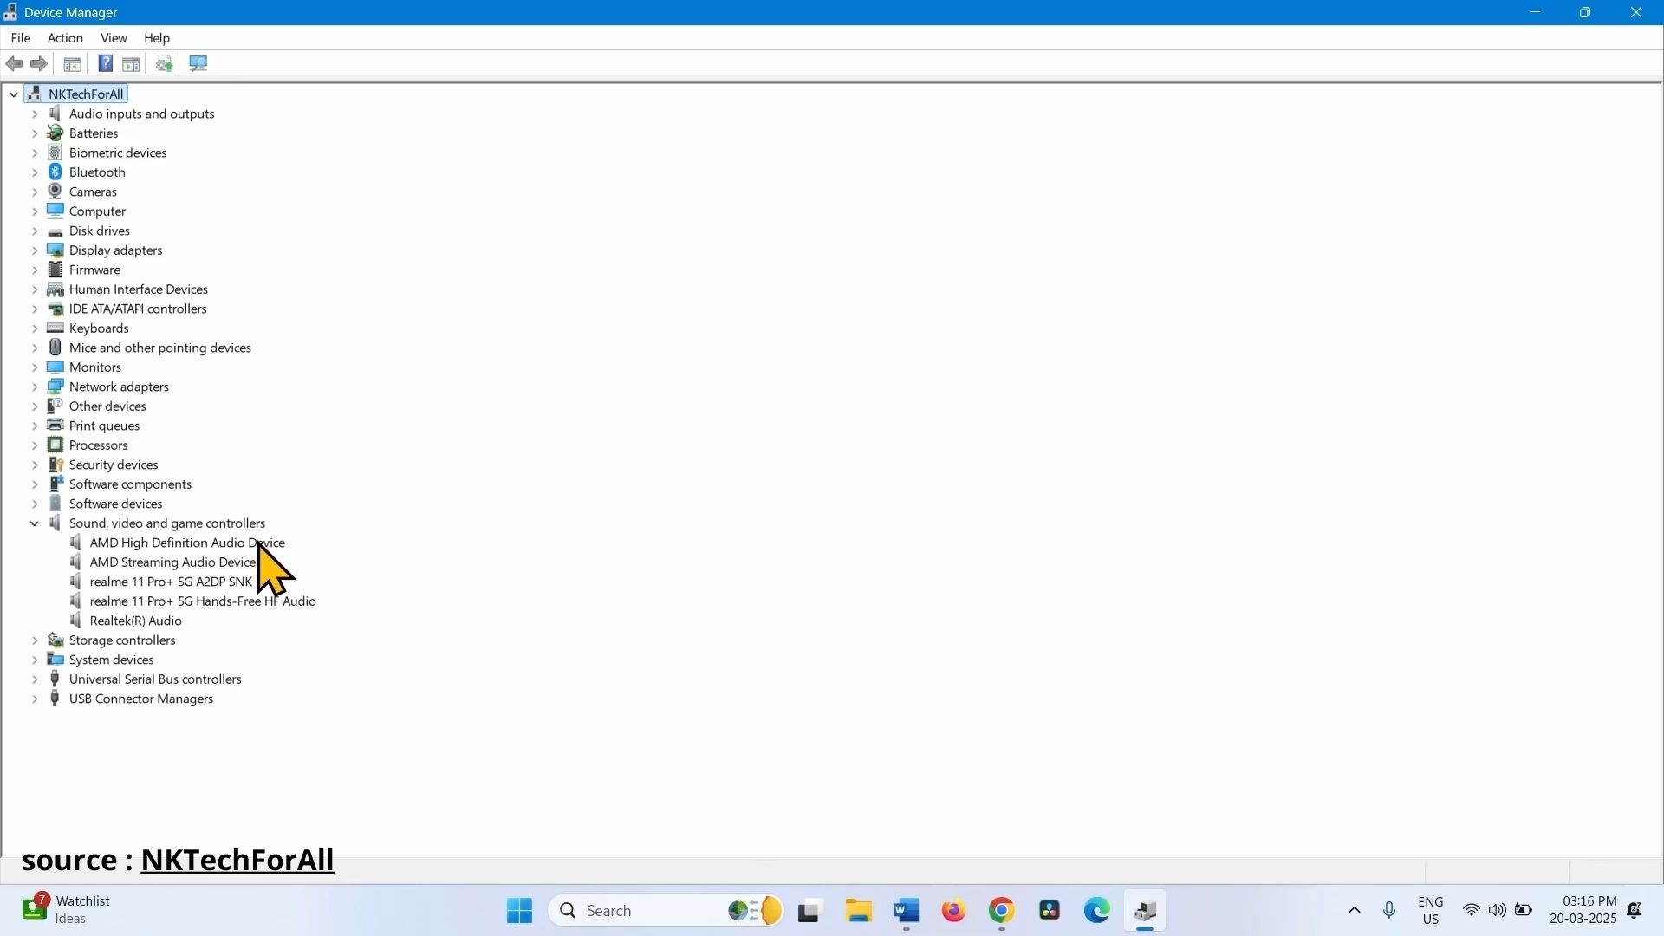Open the Help menu

(157, 38)
